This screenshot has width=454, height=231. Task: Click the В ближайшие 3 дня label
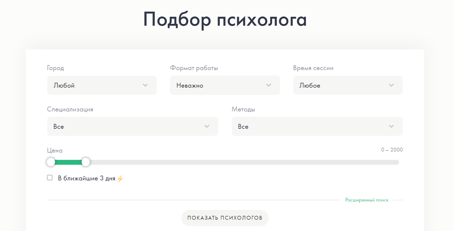(x=86, y=178)
